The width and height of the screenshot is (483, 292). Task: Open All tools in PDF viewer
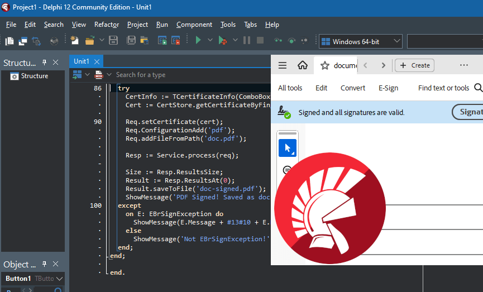[290, 88]
